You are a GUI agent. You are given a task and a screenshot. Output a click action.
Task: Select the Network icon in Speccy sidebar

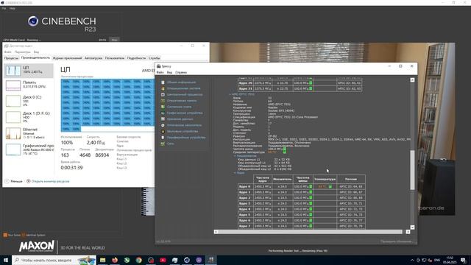pos(163,144)
